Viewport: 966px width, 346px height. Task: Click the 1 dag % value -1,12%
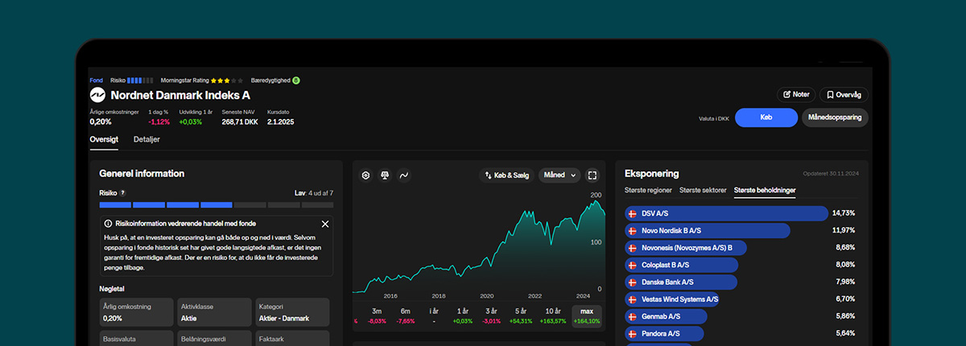click(159, 122)
